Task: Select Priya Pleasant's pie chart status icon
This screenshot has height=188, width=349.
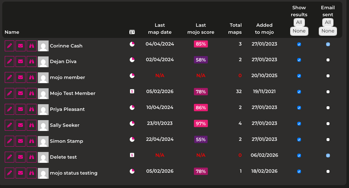Action: [x=132, y=108]
